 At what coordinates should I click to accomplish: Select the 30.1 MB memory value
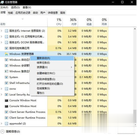tap(72, 54)
